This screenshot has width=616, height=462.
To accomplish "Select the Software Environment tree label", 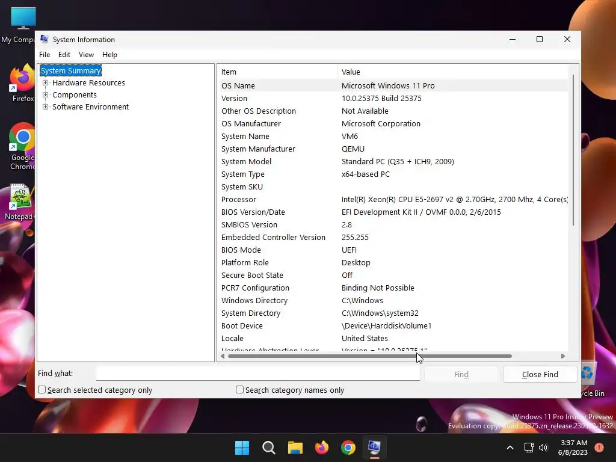I will click(90, 107).
